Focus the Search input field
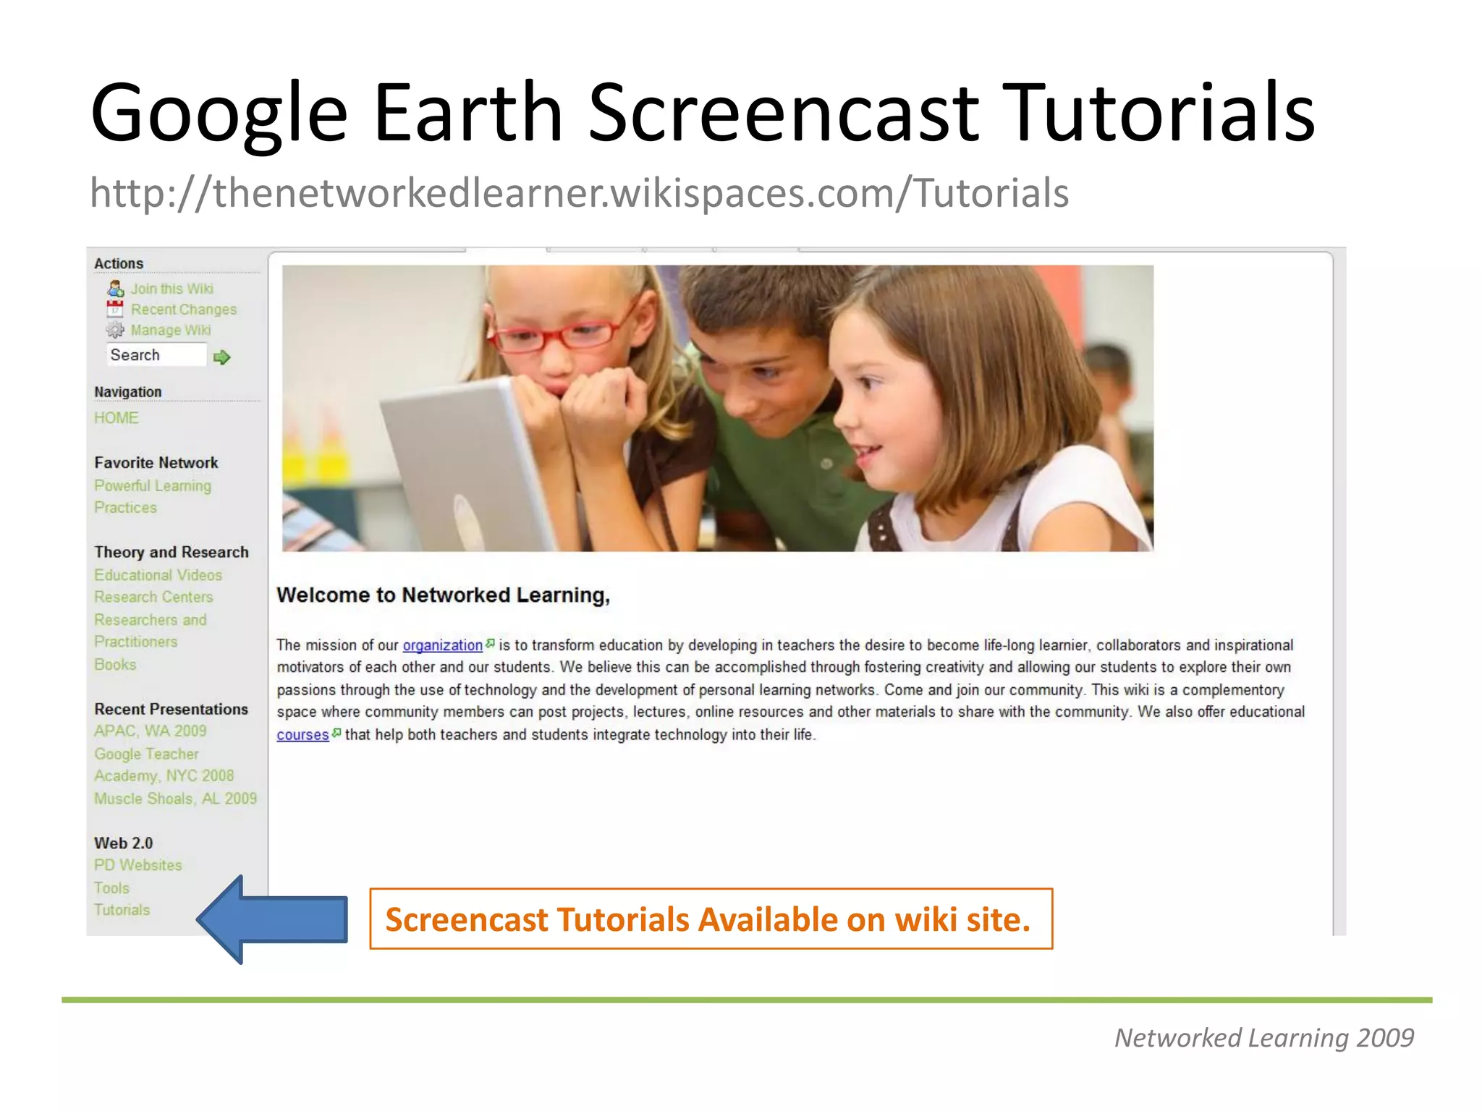 [x=156, y=355]
